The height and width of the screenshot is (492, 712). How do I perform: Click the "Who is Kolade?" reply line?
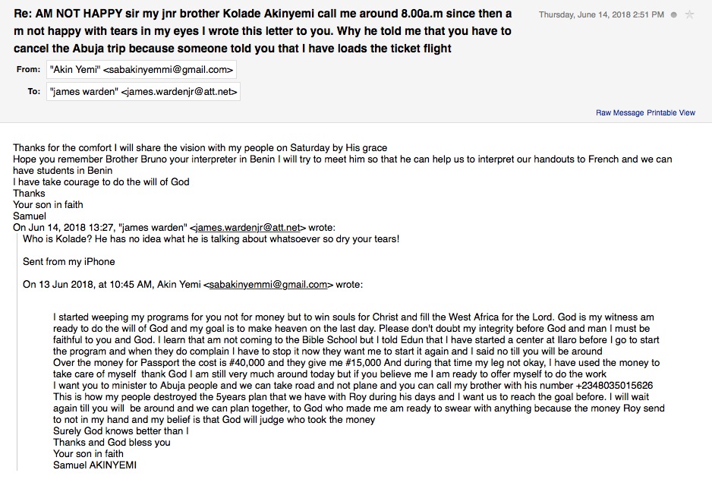point(211,239)
